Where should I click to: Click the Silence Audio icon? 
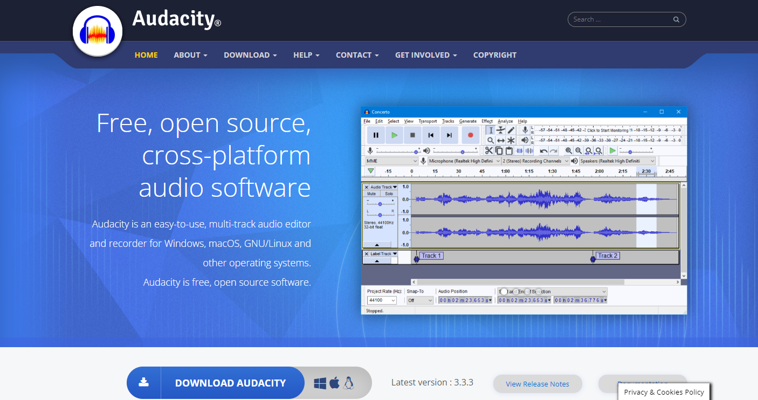point(529,151)
